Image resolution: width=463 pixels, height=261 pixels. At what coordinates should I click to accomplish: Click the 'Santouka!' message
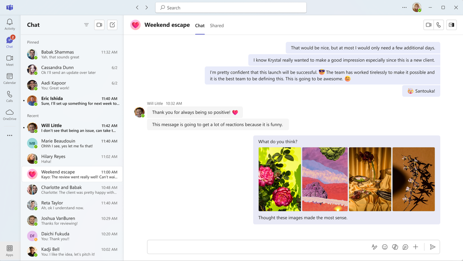tap(421, 91)
